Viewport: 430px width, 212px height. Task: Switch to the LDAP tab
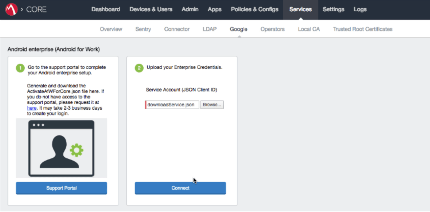tap(210, 29)
